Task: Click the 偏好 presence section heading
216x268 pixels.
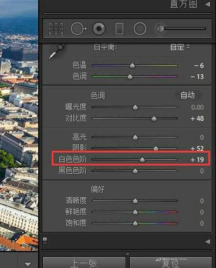Action: (x=97, y=189)
